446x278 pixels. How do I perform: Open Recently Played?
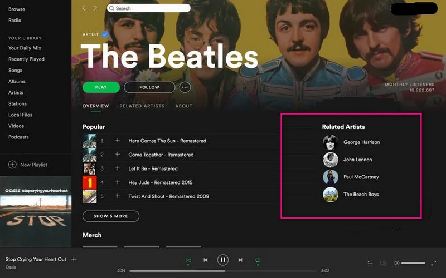pos(26,59)
